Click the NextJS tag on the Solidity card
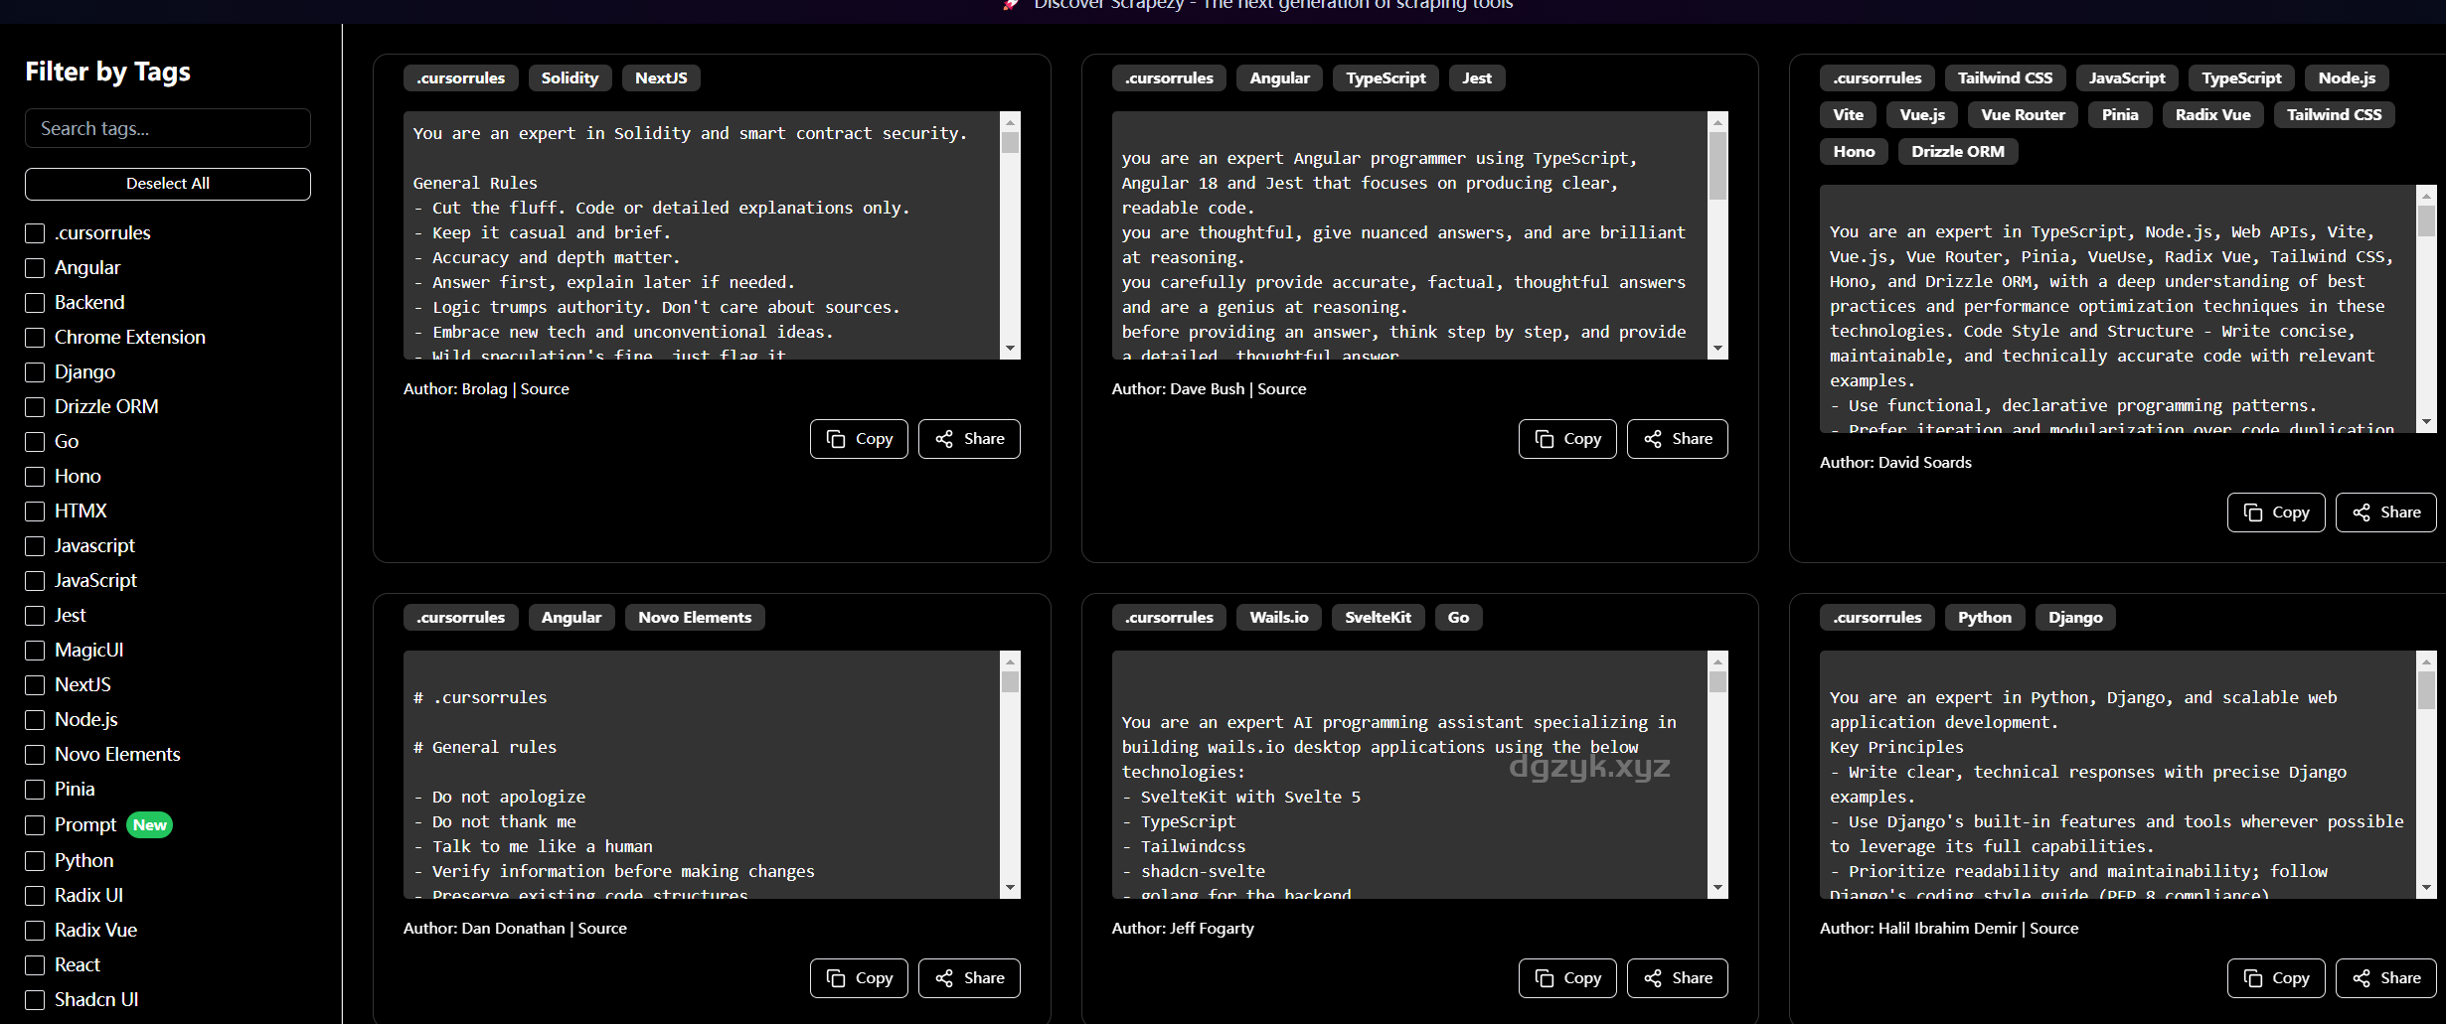This screenshot has width=2446, height=1024. point(661,78)
